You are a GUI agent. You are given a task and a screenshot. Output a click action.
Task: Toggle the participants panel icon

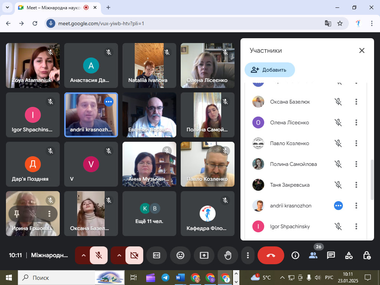point(313,255)
